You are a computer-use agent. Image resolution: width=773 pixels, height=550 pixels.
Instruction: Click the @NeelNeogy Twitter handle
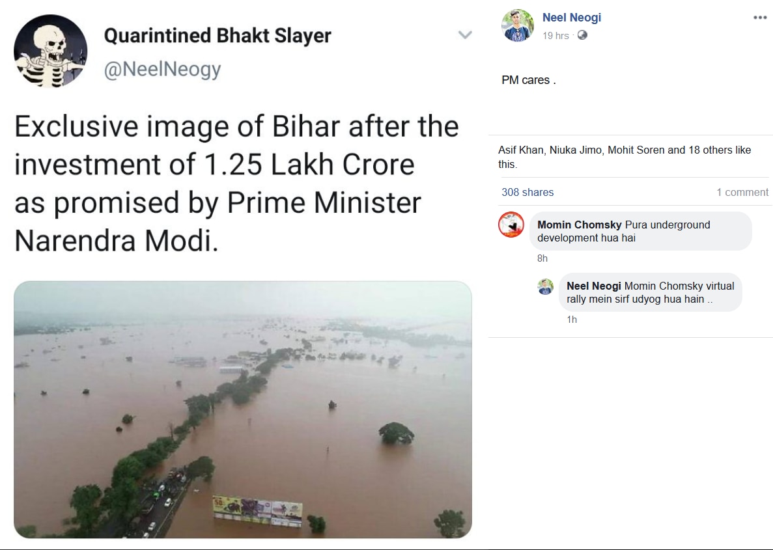(x=162, y=70)
